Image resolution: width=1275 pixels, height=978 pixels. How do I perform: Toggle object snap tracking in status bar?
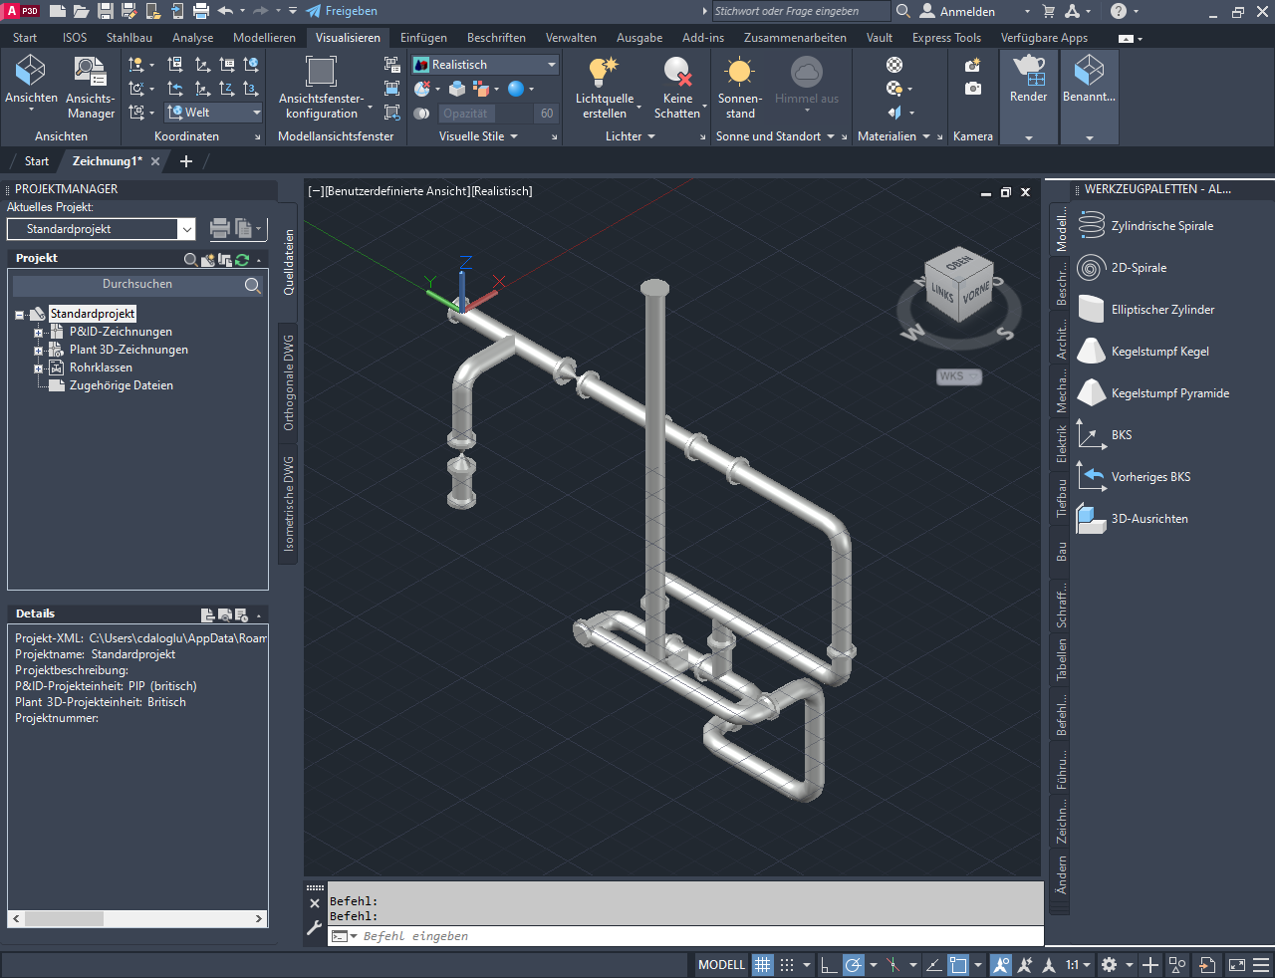coord(933,965)
